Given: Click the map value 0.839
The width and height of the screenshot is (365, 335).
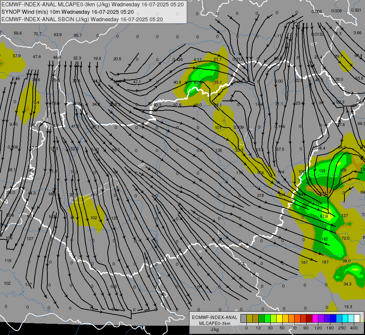Looking at the screenshot, I should [x=239, y=127].
